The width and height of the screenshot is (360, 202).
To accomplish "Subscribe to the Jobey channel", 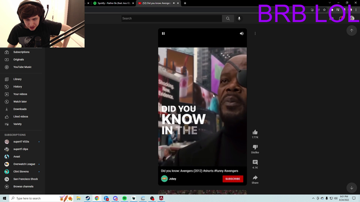I will [232, 179].
